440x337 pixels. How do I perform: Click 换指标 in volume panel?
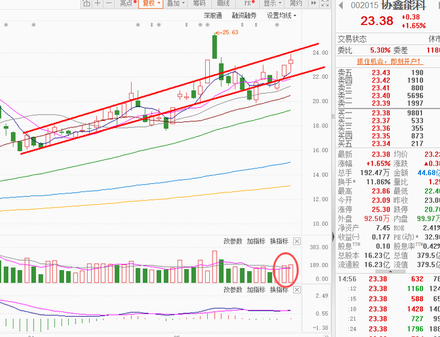tap(279, 241)
